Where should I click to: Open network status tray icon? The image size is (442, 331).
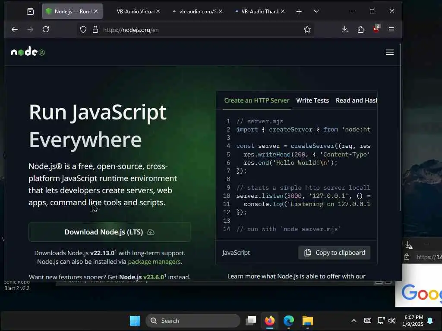point(382,321)
